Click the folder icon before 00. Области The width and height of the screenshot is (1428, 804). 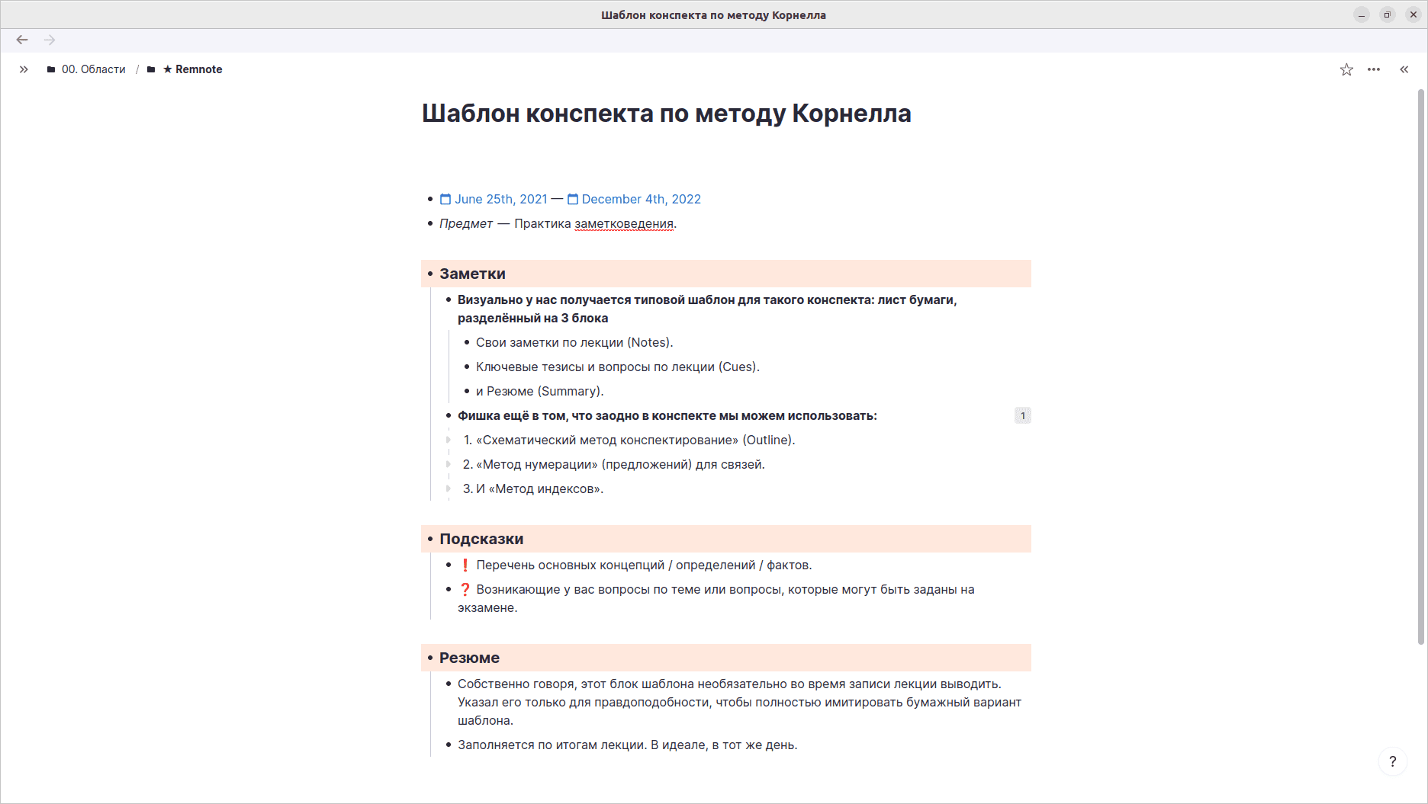[51, 69]
